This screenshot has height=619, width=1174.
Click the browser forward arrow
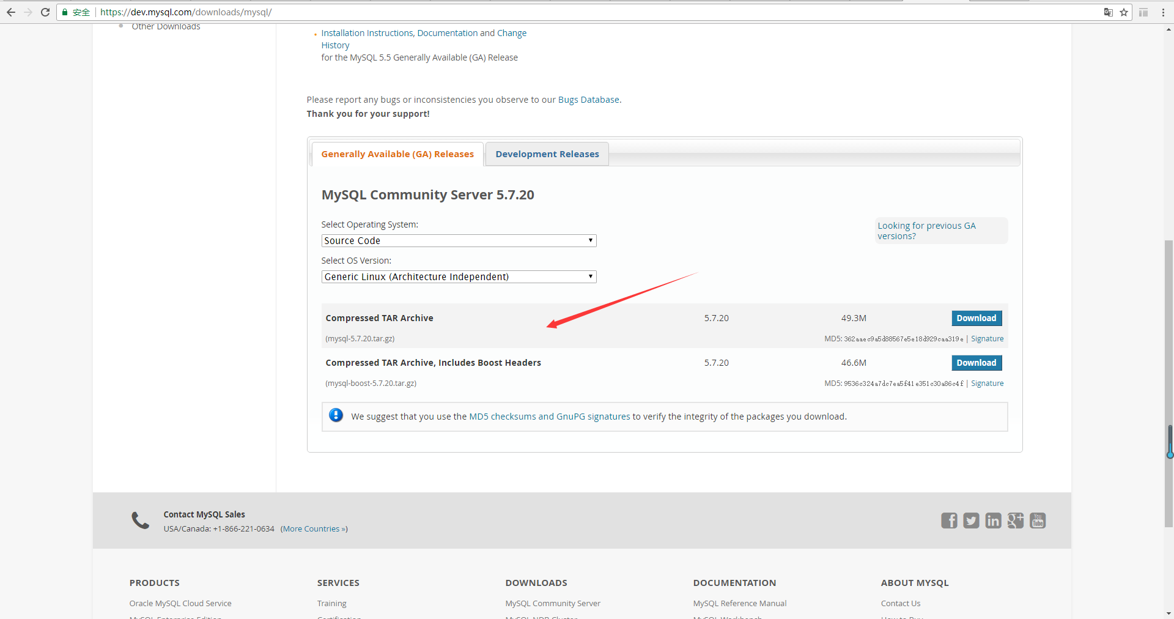click(x=28, y=12)
